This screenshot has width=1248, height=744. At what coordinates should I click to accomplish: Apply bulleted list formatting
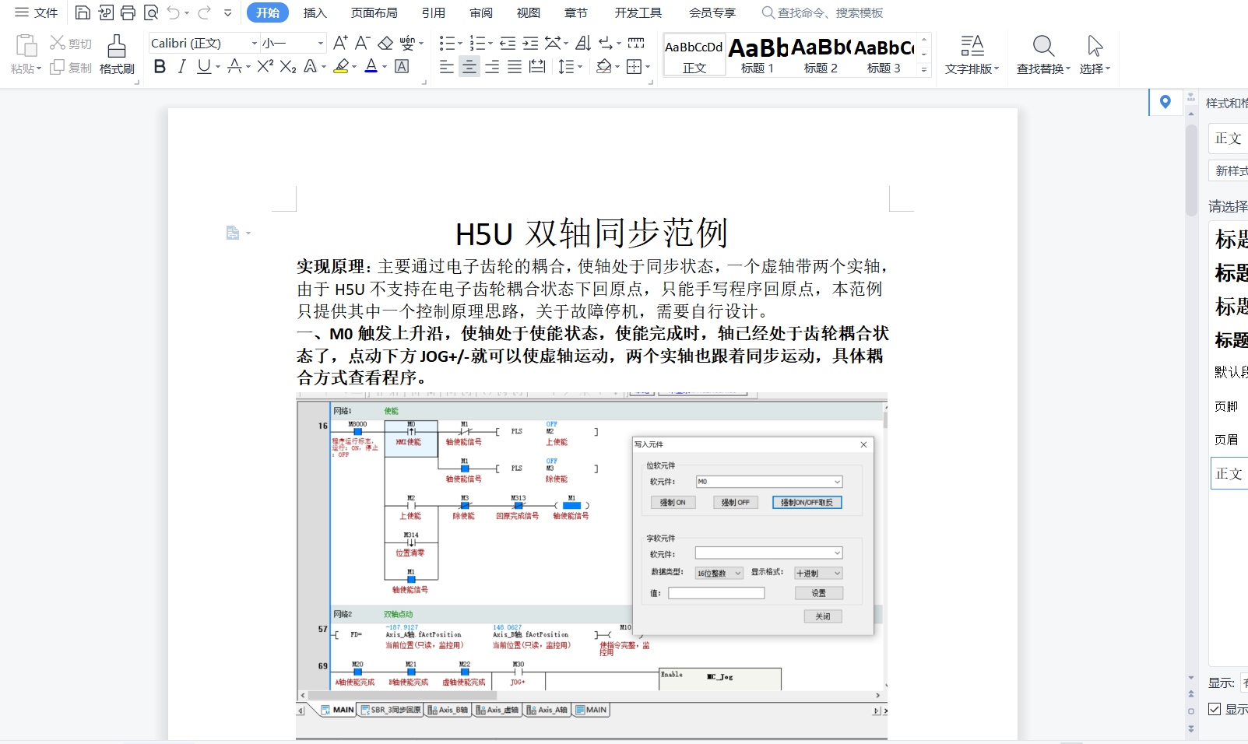pos(447,43)
